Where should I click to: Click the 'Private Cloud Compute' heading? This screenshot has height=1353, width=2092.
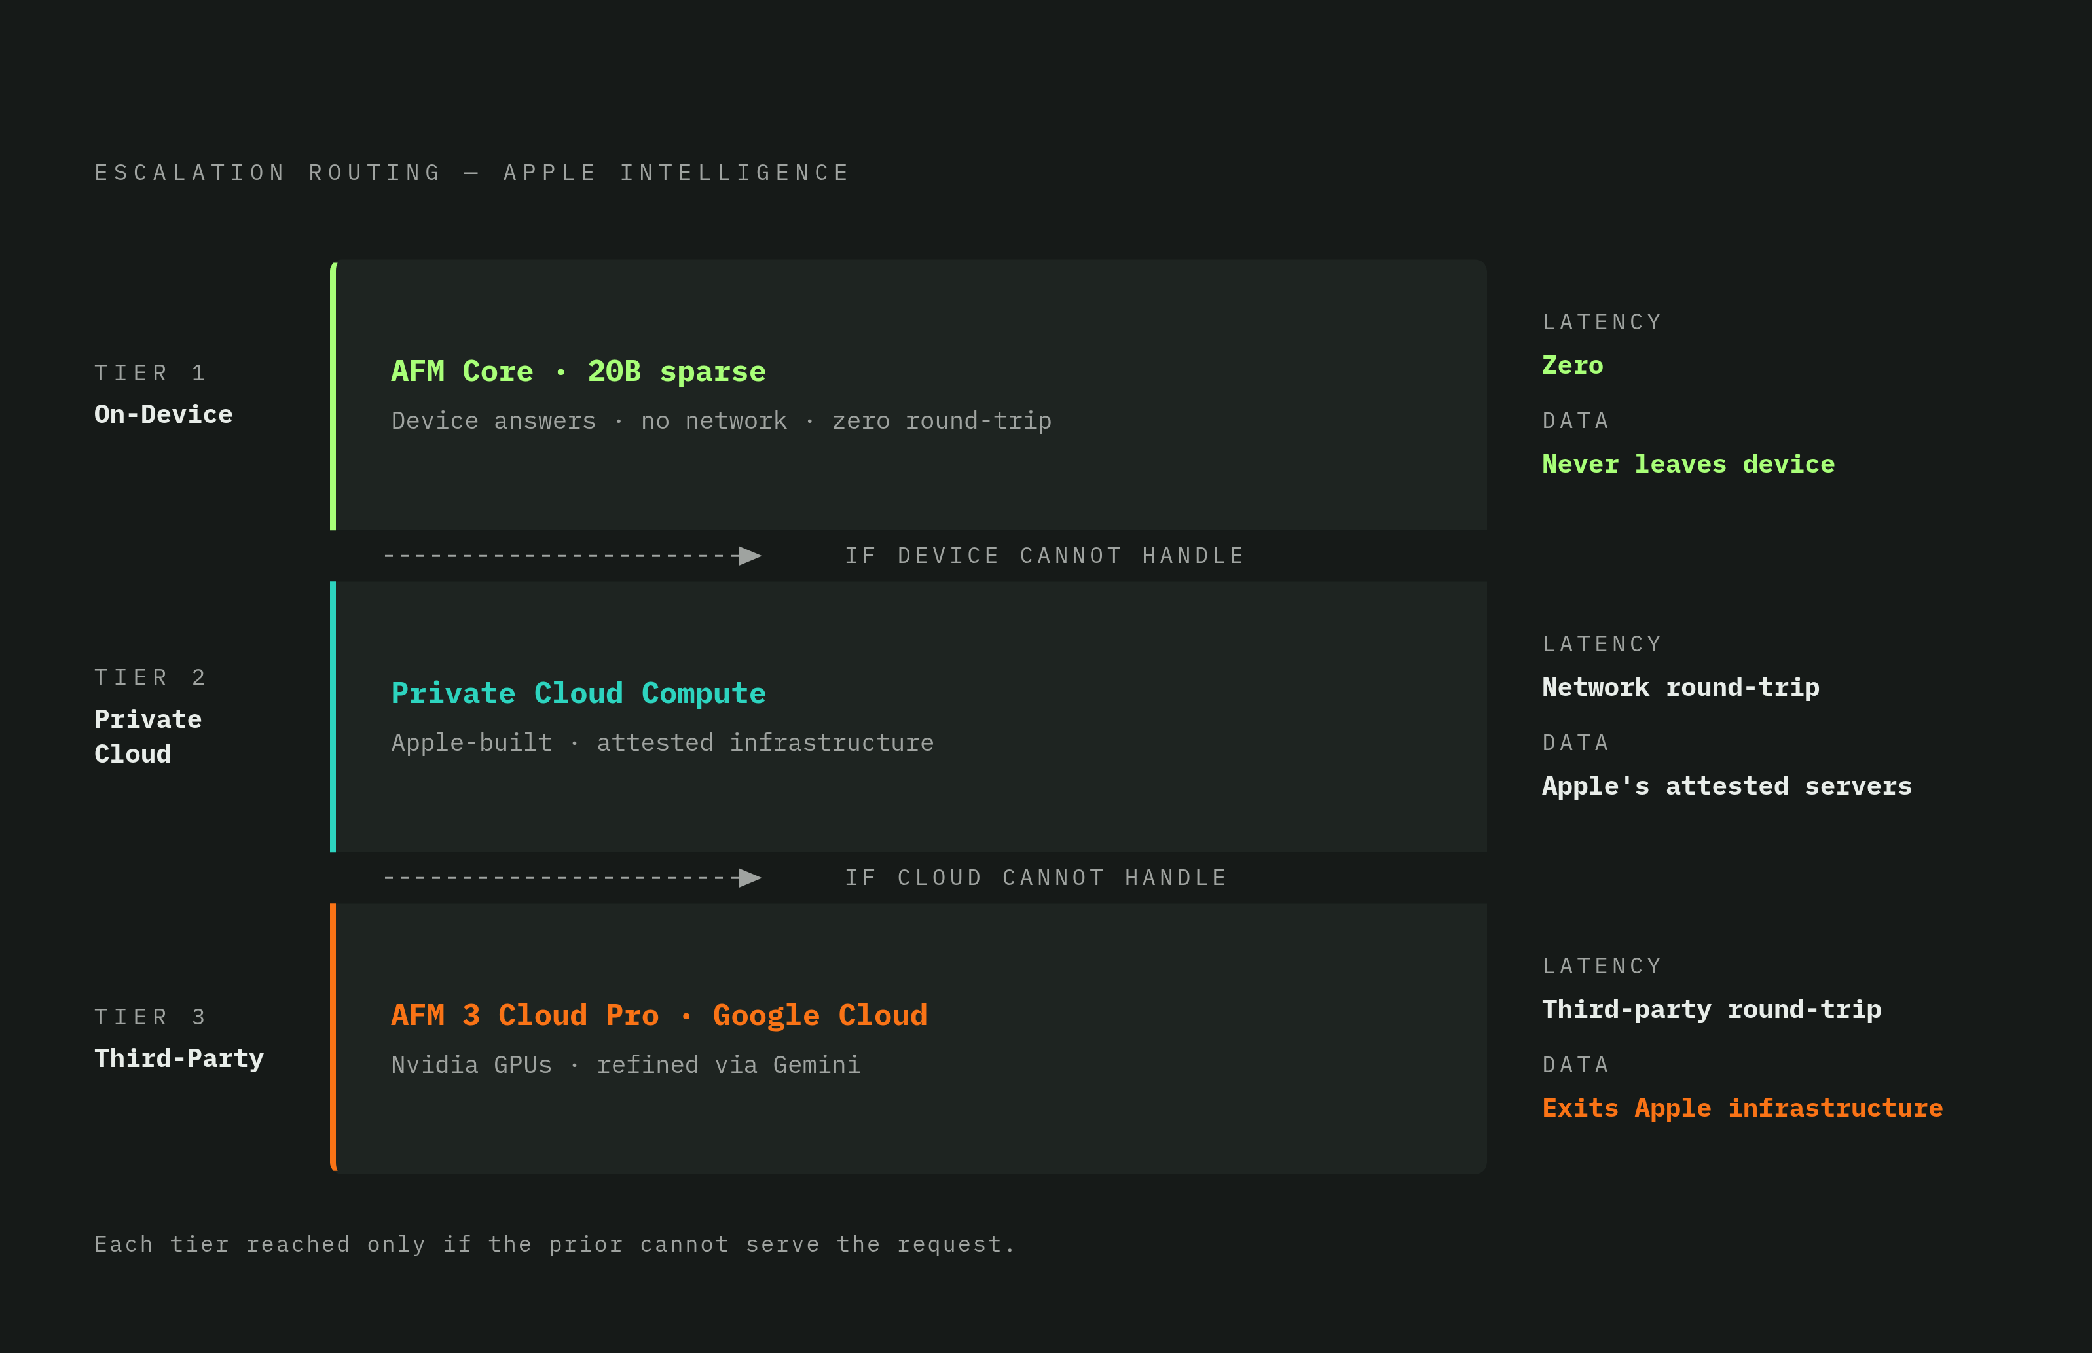pyautogui.click(x=578, y=693)
